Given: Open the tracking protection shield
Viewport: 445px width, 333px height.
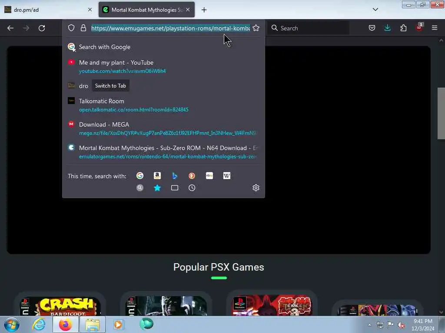Looking at the screenshot, I should (x=71, y=28).
